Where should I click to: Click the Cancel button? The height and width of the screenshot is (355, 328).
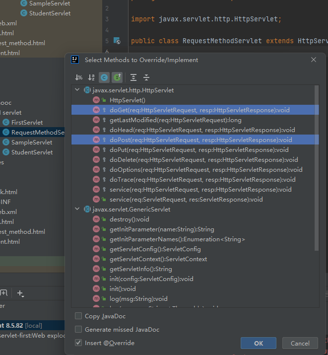[300, 343]
